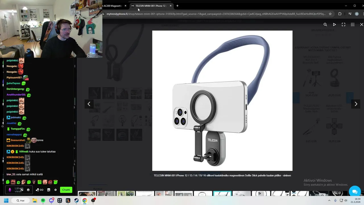Select the highlighted cyan thumbnail in the strip

tap(222, 194)
